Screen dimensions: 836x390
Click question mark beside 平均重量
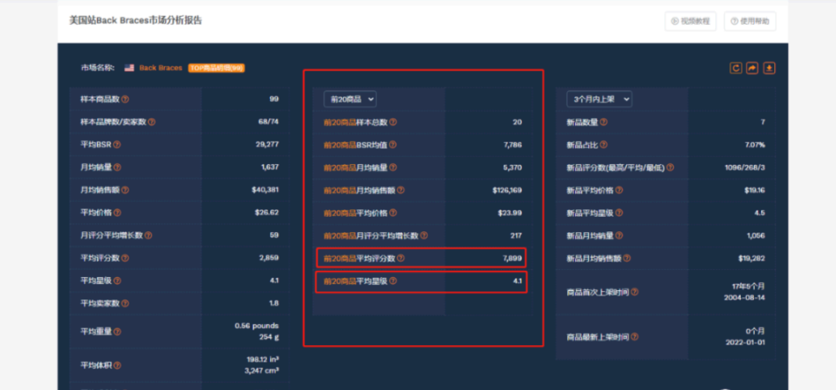coord(117,331)
